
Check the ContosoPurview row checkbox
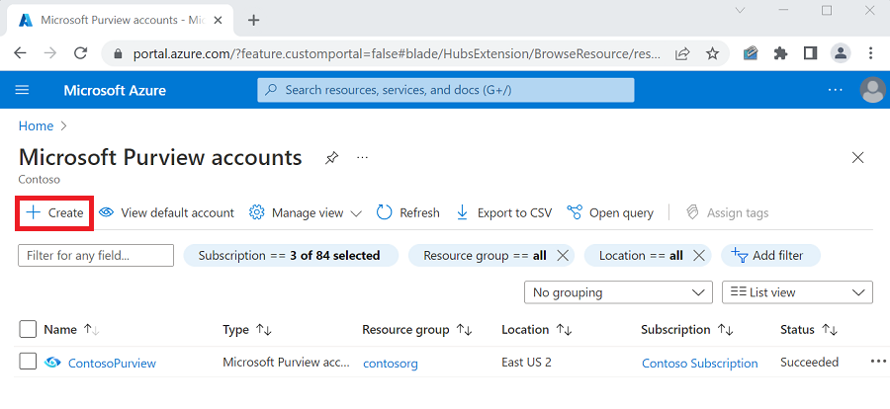(x=28, y=362)
